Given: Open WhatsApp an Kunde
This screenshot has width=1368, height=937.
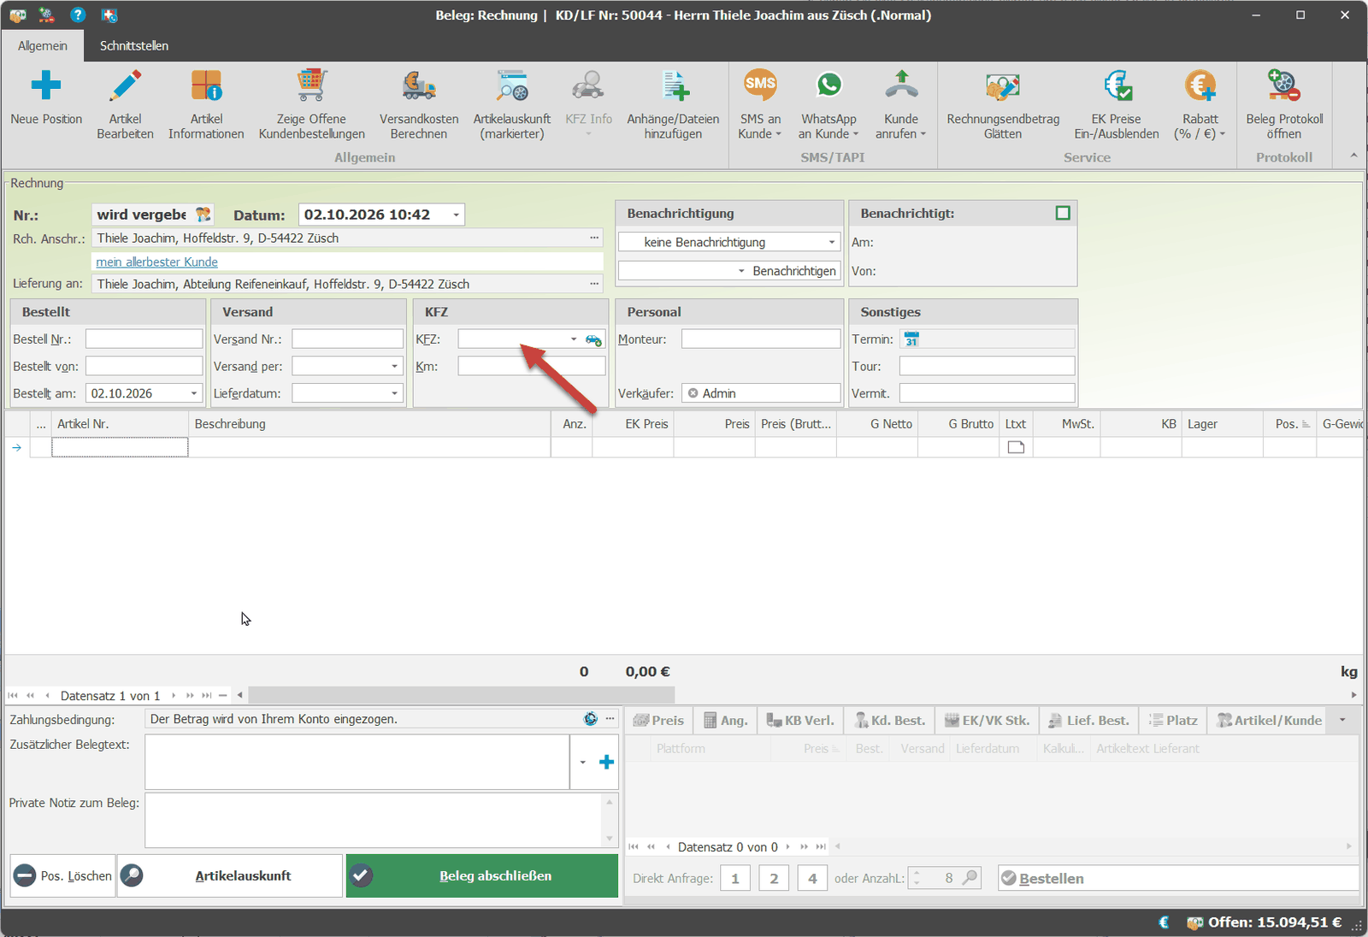Looking at the screenshot, I should 828,104.
